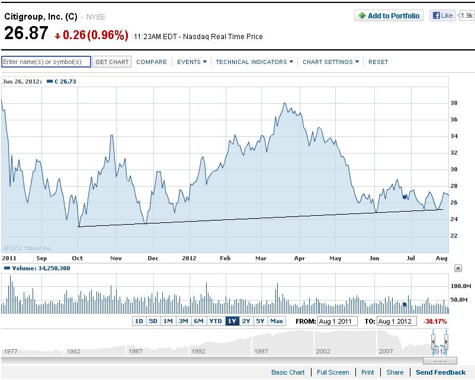The image size is (475, 380).
Task: Open the COMPARE option
Action: 152,62
